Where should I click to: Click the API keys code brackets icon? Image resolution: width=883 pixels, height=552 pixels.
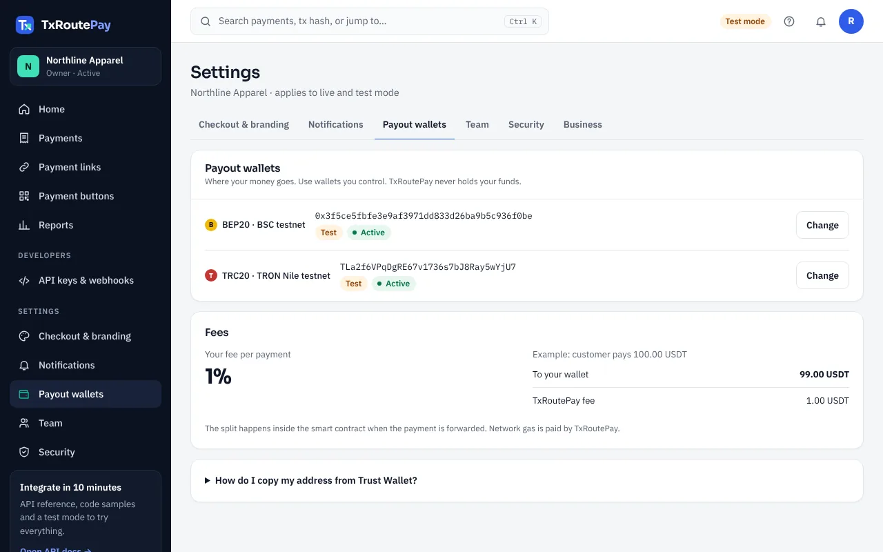coord(24,280)
